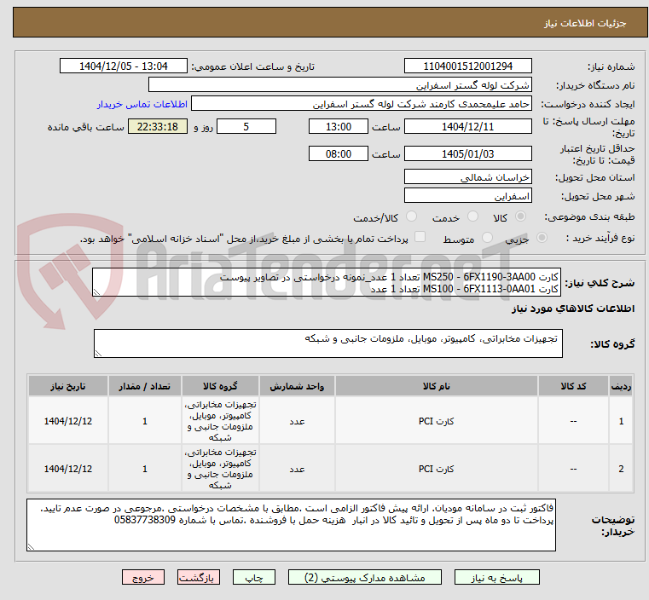Click resize handle of توضیحات خریدار box
The width and height of the screenshot is (649, 600).
31,546
